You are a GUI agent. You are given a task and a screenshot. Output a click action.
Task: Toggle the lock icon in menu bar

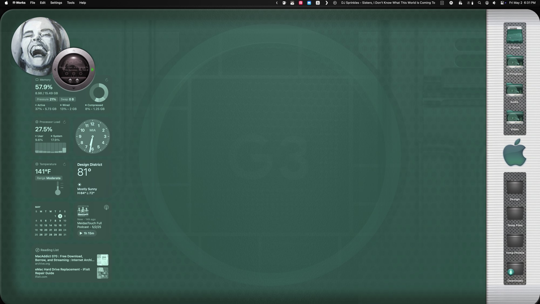tap(460, 3)
